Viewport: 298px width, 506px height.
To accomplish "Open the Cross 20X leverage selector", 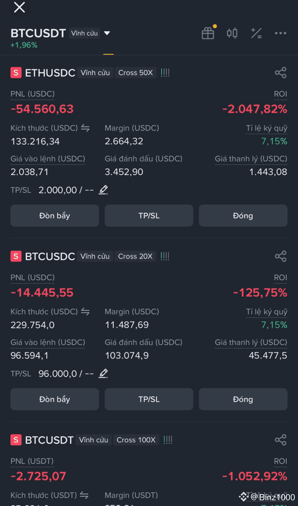I will (135, 256).
